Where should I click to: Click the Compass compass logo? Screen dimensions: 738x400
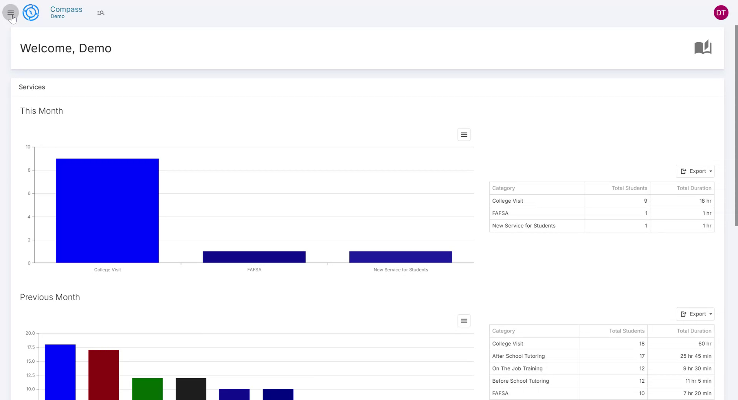tap(31, 12)
